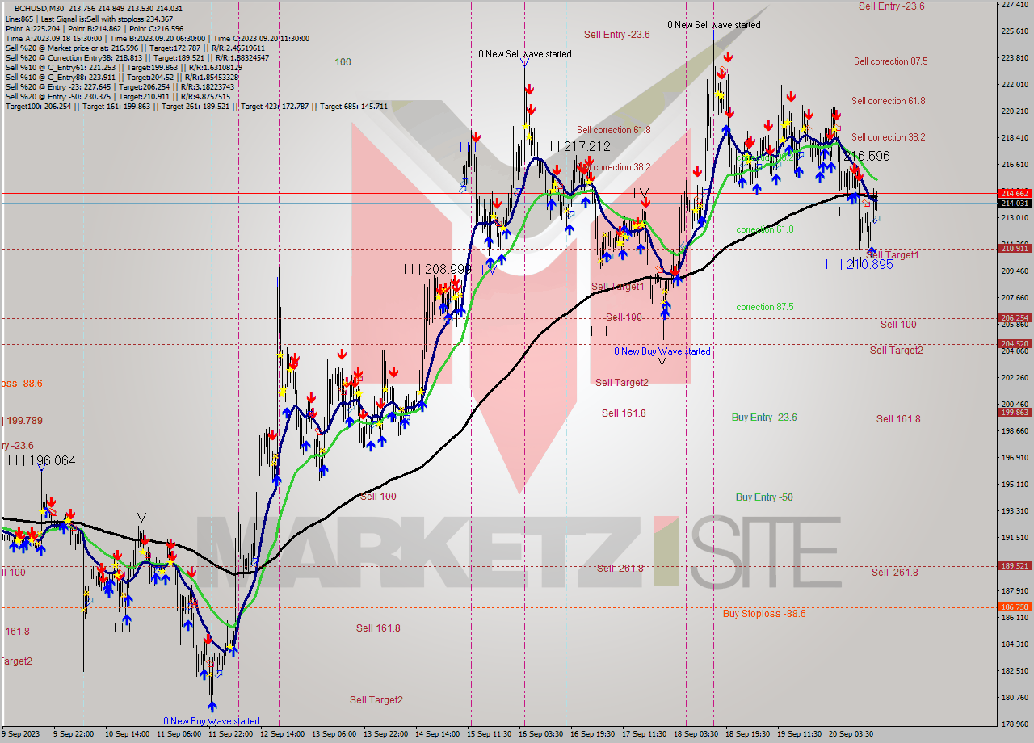Click the 207.660 price axis value

pos(1015,298)
